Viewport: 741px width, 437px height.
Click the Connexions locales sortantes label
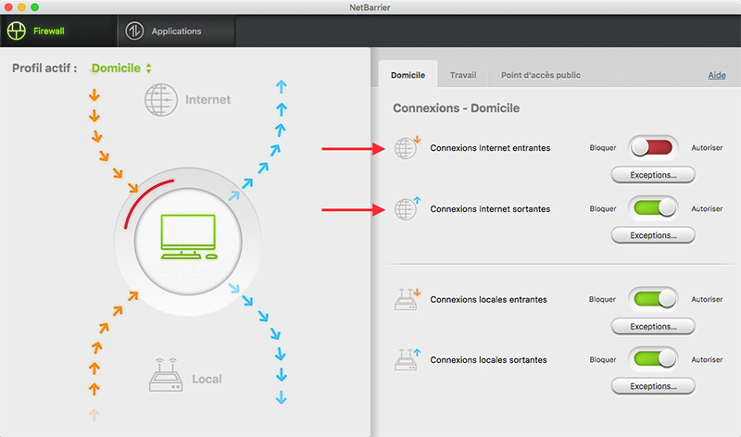click(489, 360)
